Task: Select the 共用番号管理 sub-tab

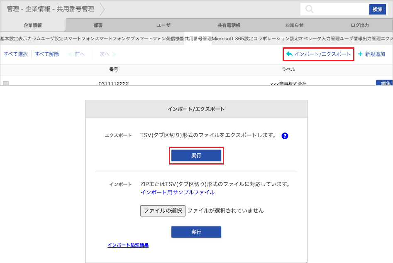Action: (x=198, y=38)
